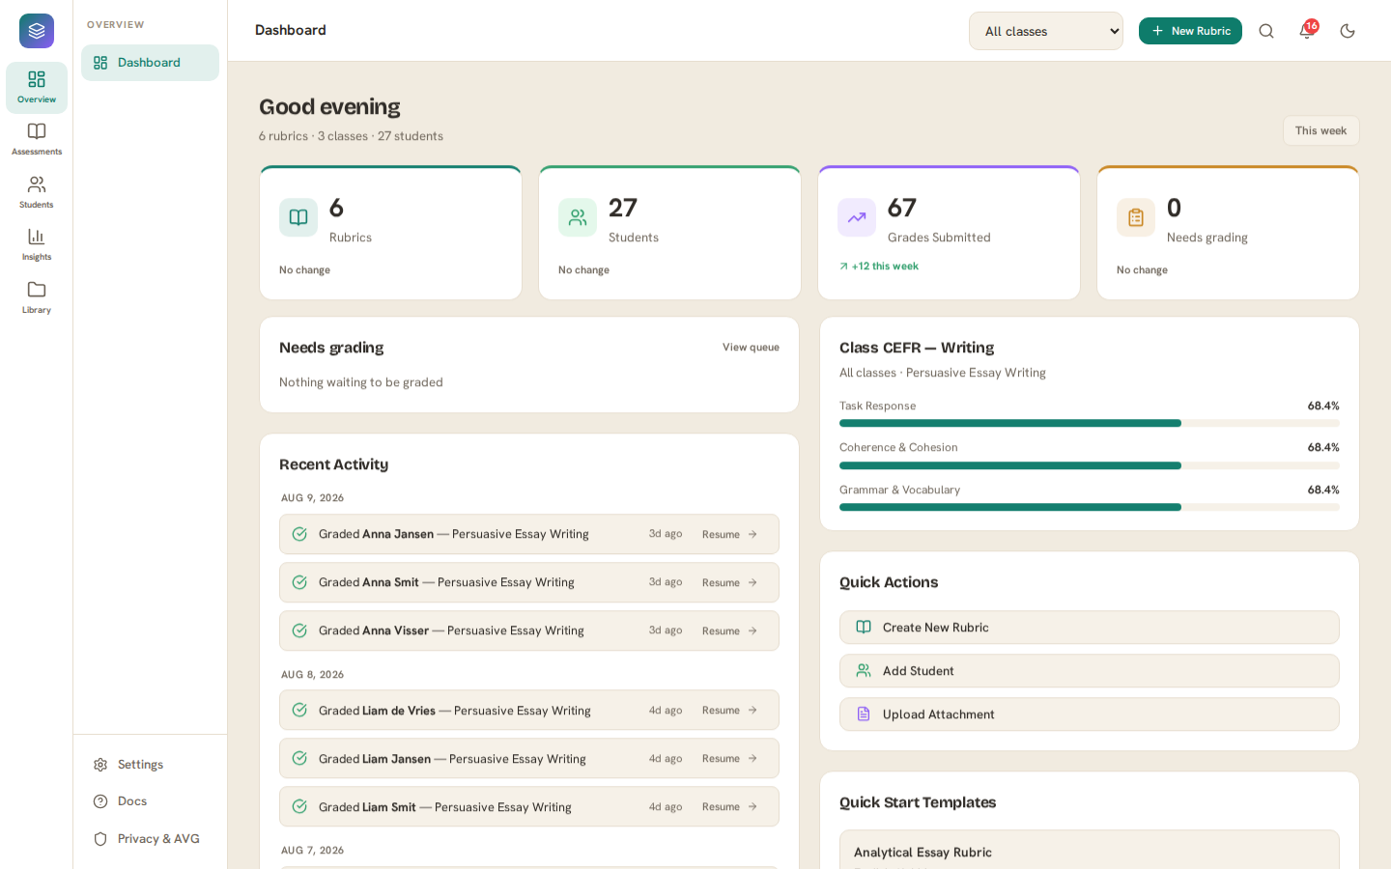Image resolution: width=1391 pixels, height=869 pixels.
Task: Click Create New Rubric quick action
Action: (1090, 628)
